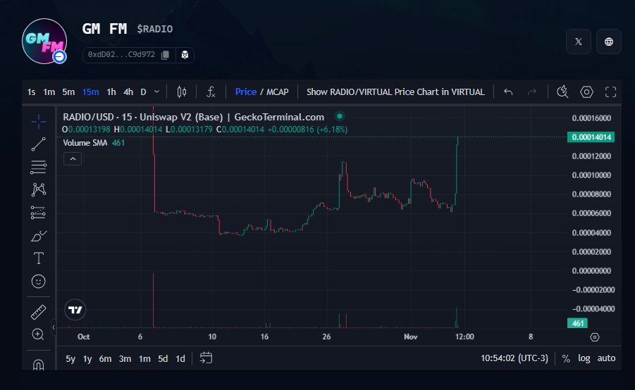Click the volume value label 461 on the axis
The image size is (635, 390).
577,323
